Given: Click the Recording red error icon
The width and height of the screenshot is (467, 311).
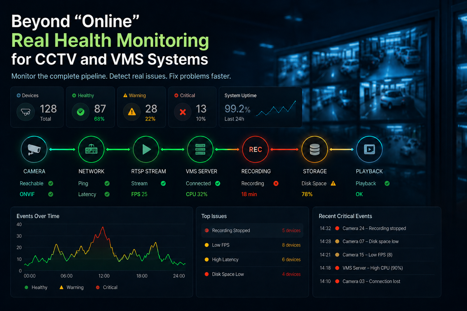Looking at the screenshot, I should click(x=276, y=183).
